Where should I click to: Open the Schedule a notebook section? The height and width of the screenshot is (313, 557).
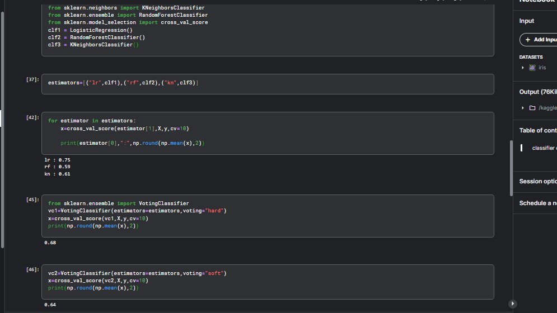tap(538, 203)
